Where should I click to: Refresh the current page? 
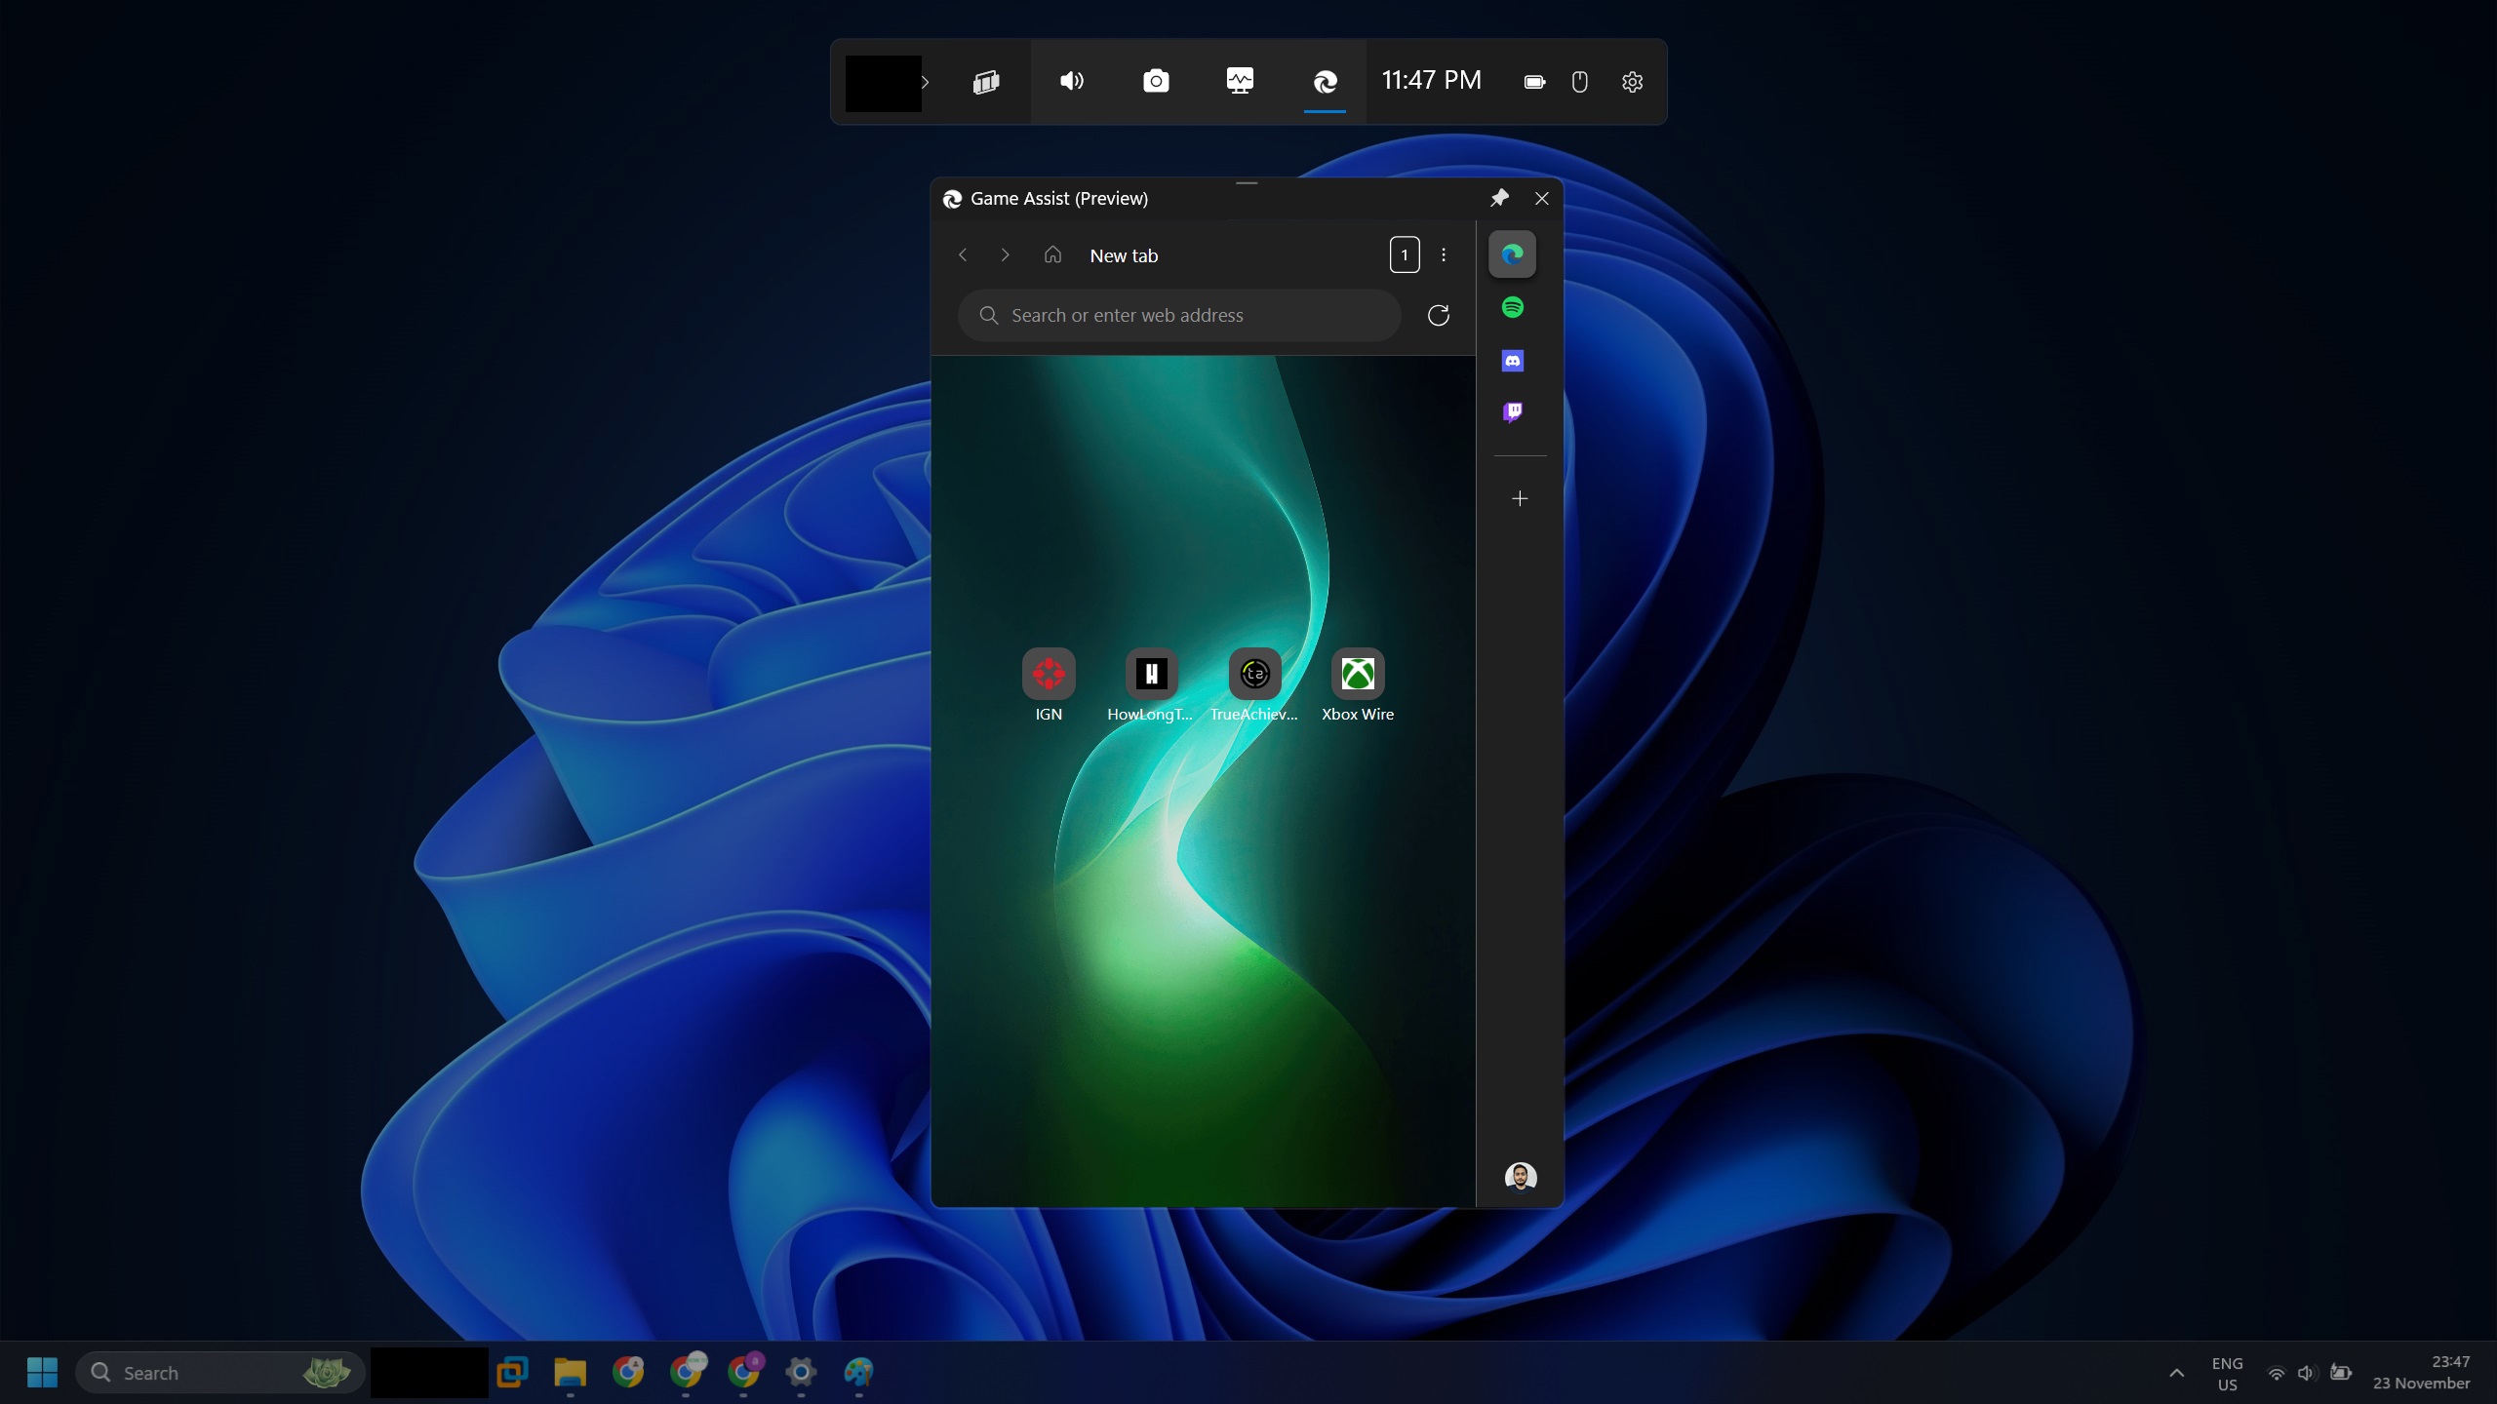pos(1438,315)
